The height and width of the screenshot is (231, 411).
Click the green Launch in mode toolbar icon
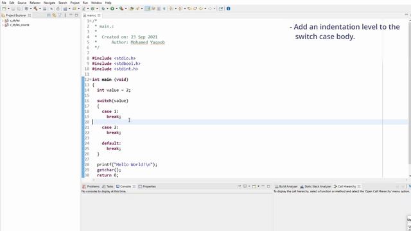point(92,8)
